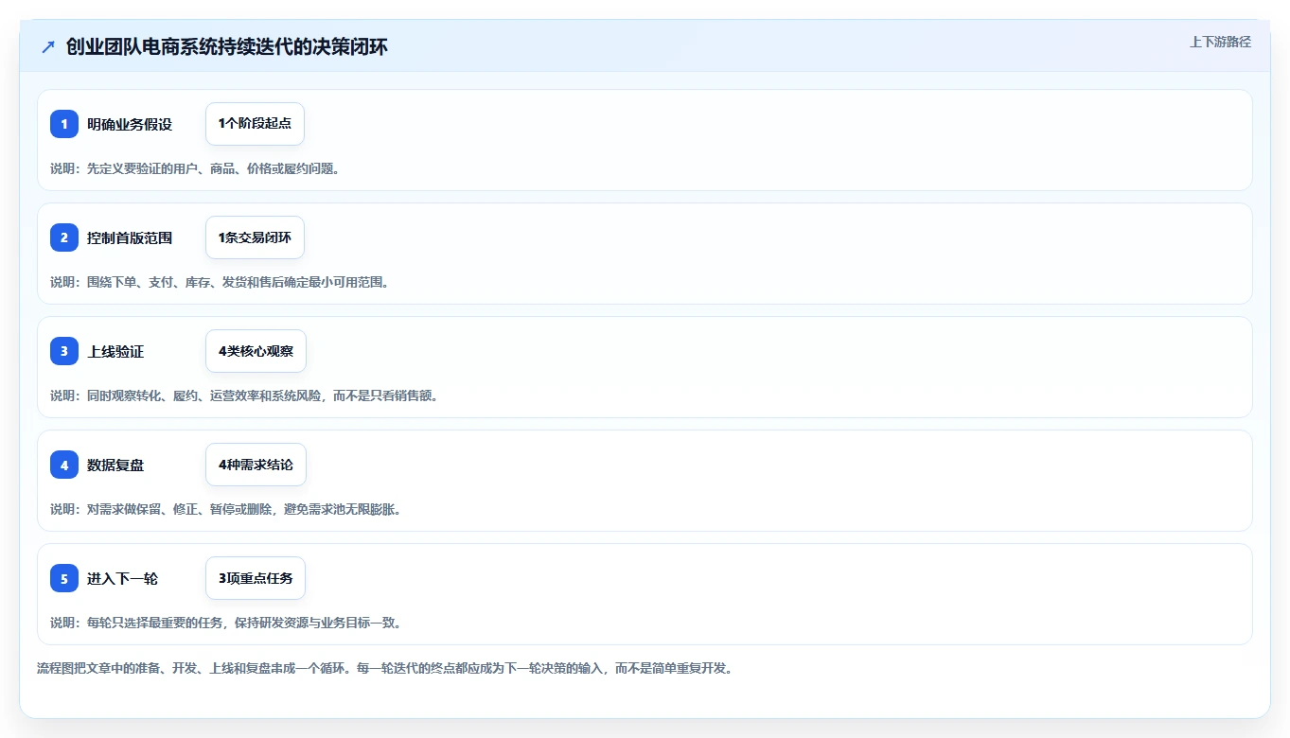
Task: Click the step heading 进入下一轮
Action: [x=122, y=578]
